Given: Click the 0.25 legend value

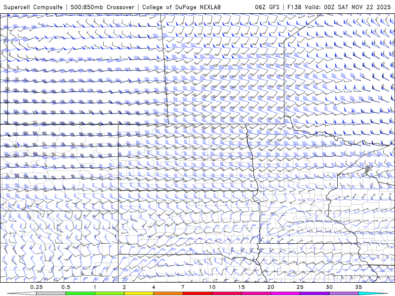Looking at the screenshot, I should point(37,287).
